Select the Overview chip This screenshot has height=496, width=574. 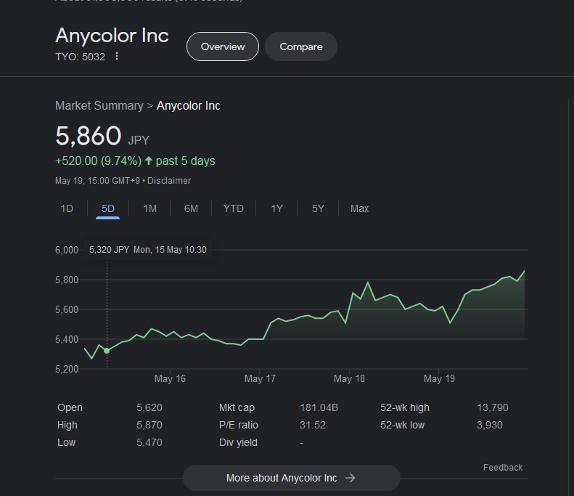223,46
